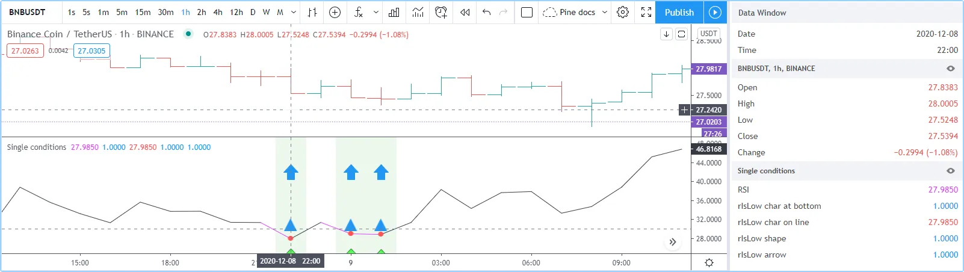
Task: Enter fullscreen mode
Action: [x=646, y=12]
